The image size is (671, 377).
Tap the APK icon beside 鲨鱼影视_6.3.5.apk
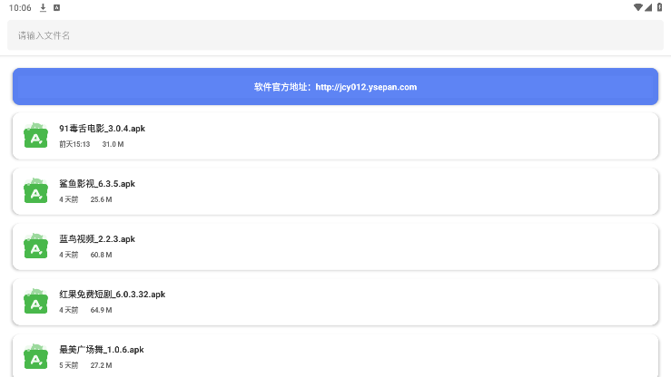[35, 191]
